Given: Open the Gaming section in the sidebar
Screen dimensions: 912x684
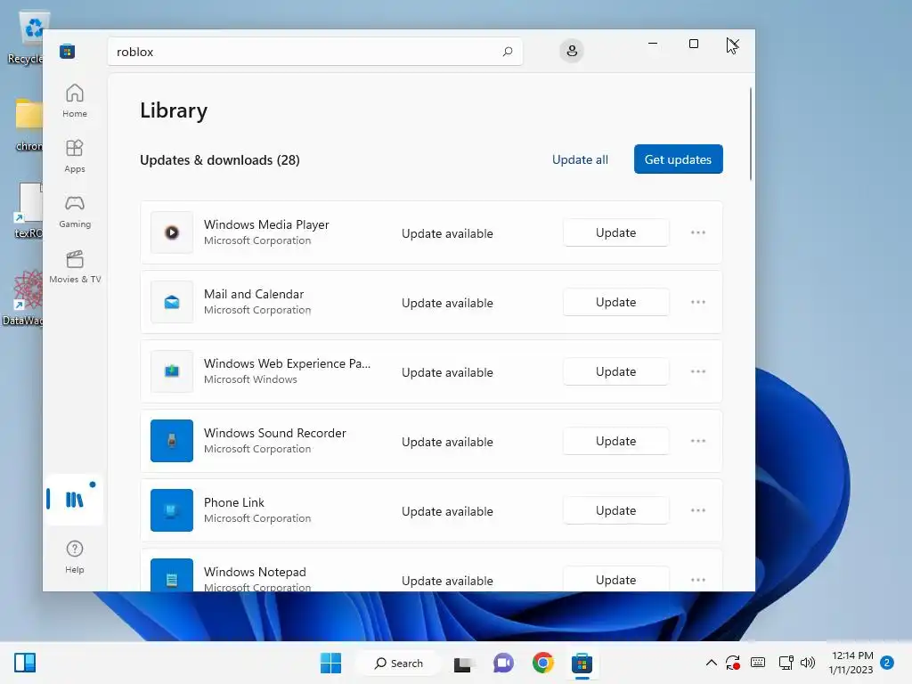Looking at the screenshot, I should click(x=75, y=211).
